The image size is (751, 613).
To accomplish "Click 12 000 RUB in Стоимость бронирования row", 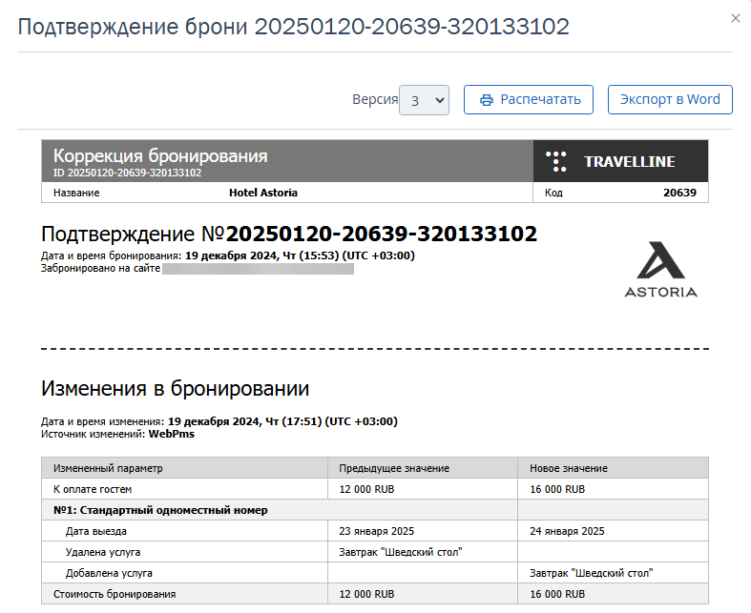I will (366, 594).
